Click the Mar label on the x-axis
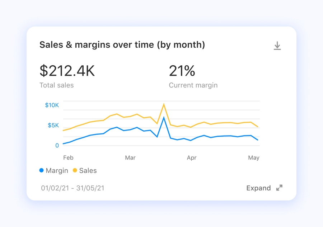 point(130,158)
